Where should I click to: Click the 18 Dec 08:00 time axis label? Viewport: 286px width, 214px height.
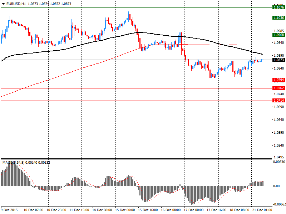[x=239, y=210]
